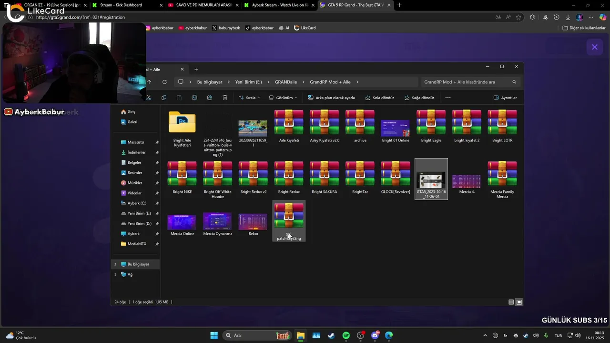This screenshot has width=610, height=343.
Task: Select the Rekor image thumbnail
Action: (x=253, y=222)
